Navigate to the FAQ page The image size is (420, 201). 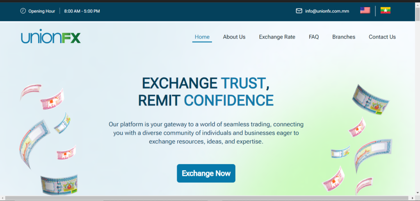click(314, 37)
